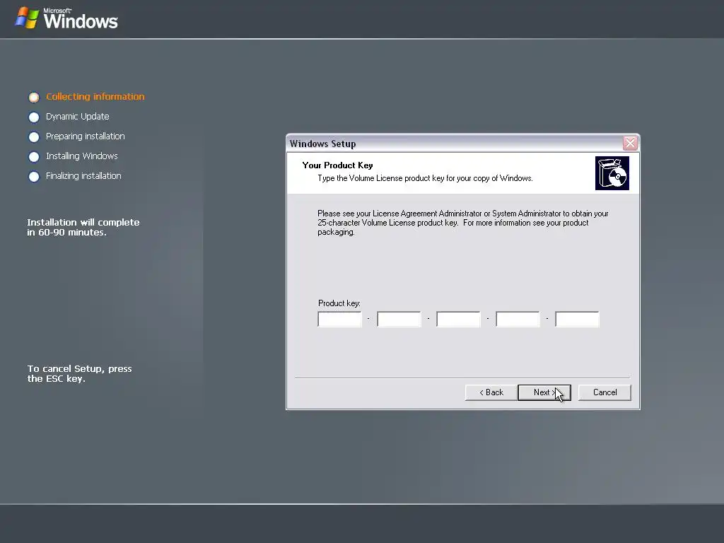Focus the fifth product key field
Image resolution: width=724 pixels, height=543 pixels.
pyautogui.click(x=577, y=319)
